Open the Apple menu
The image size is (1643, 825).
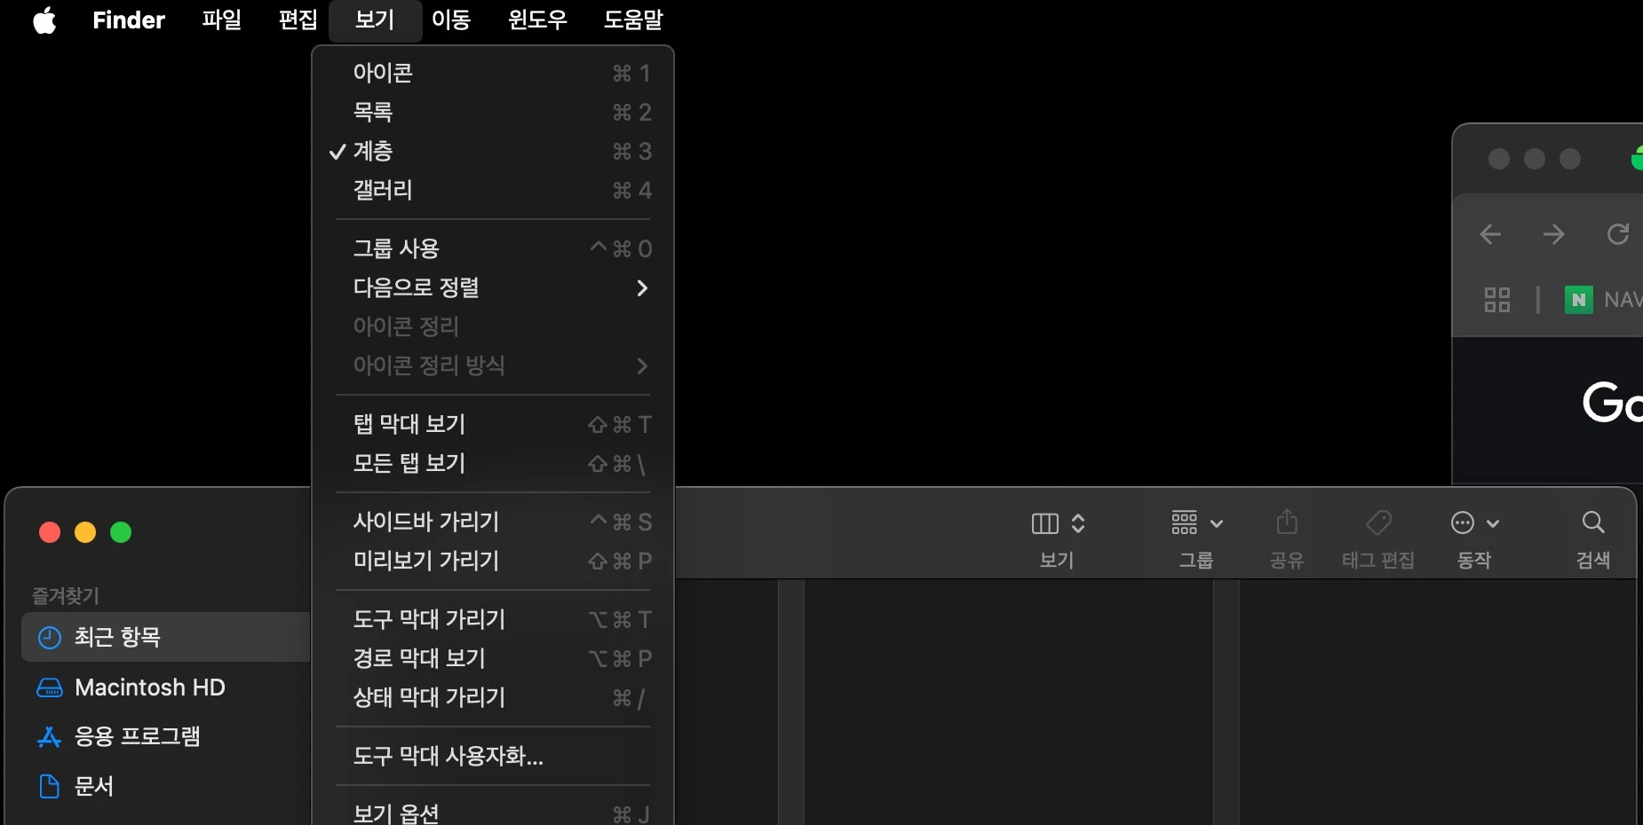point(44,20)
